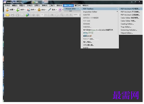The height and width of the screenshot is (104, 144).
Task: Open the Document 文档(D) menu
Action: click(x=30, y=6)
